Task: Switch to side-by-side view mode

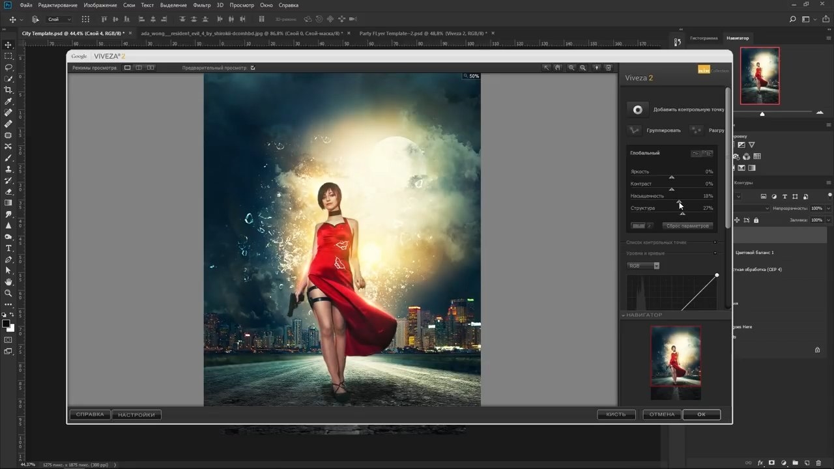Action: pos(151,68)
